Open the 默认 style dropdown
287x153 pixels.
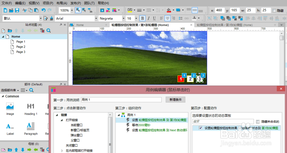(41, 18)
